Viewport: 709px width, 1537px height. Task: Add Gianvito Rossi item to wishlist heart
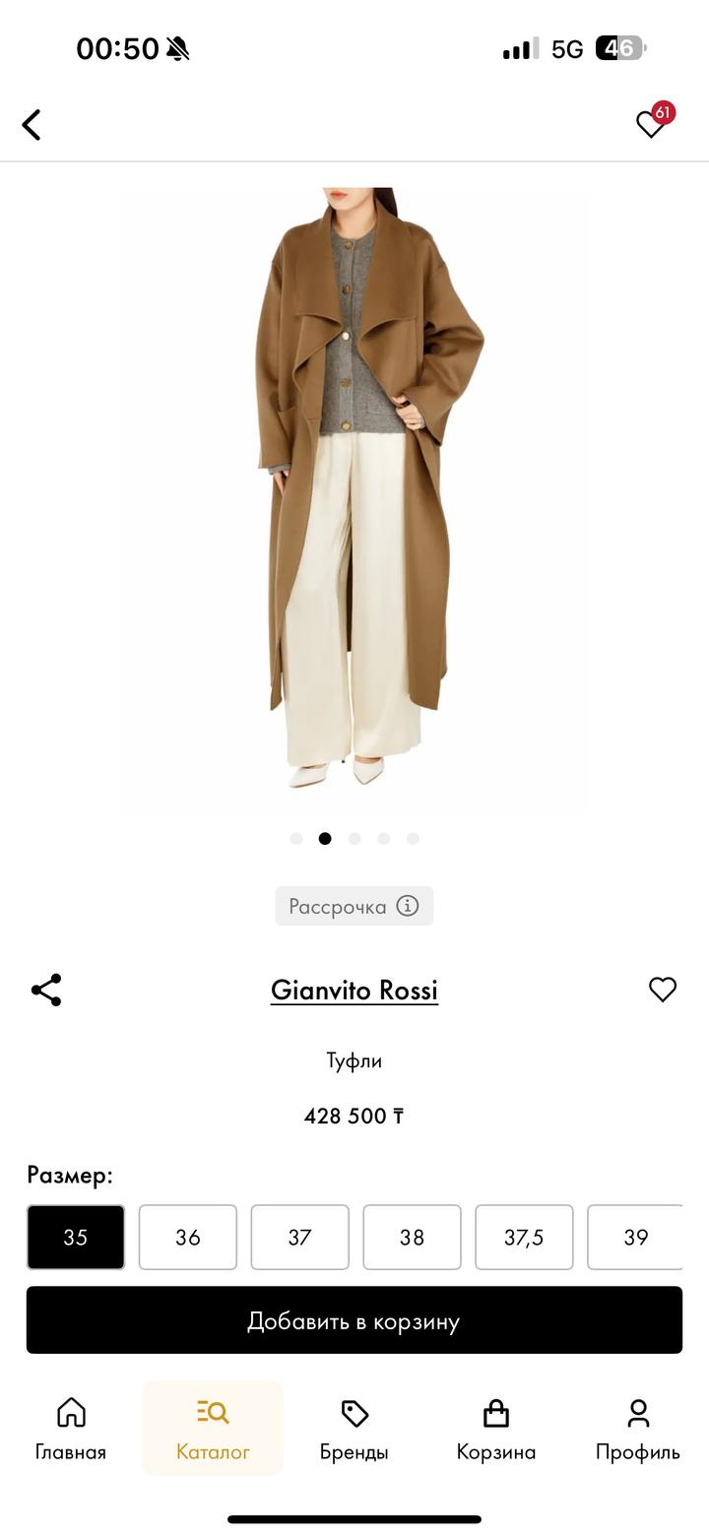point(663,990)
